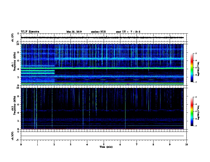Image resolution: width=210 pixels, height=162 pixels.
Task: Click the "8" label on ch.2 frequency axis
Action: click(x=18, y=96)
